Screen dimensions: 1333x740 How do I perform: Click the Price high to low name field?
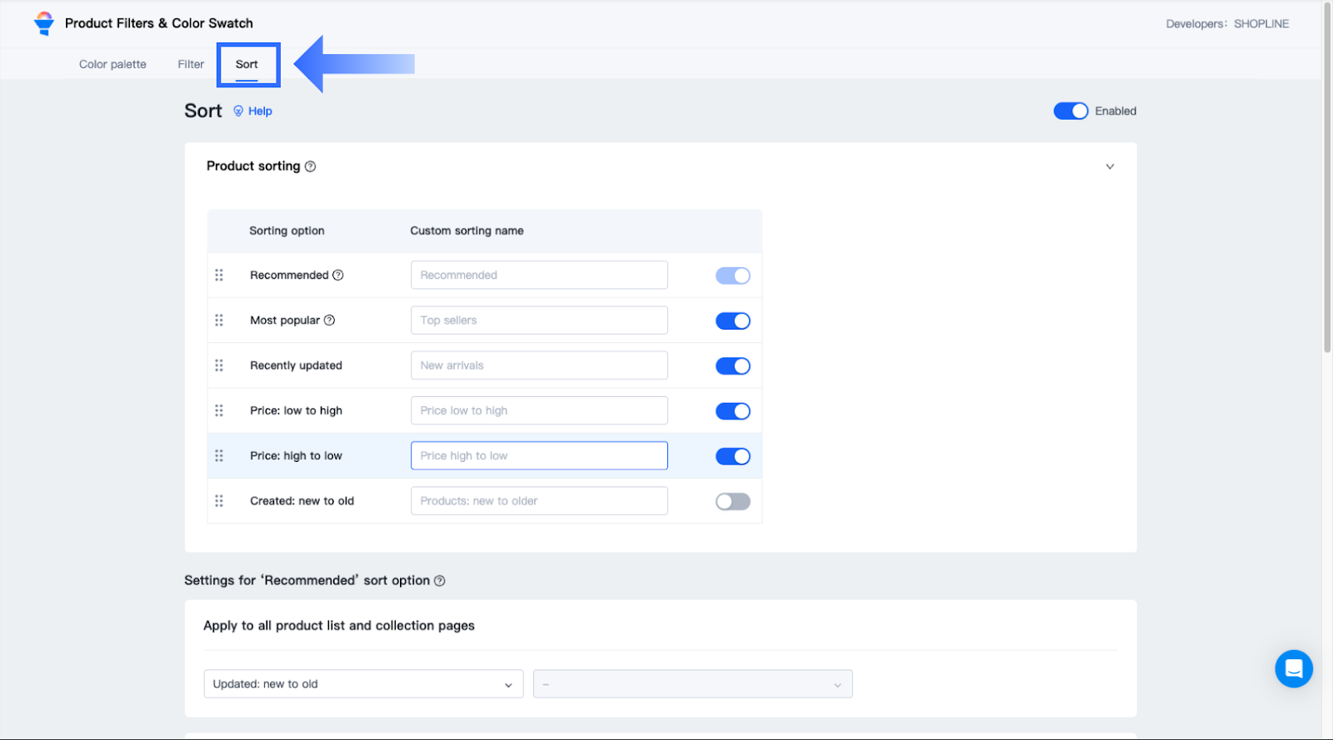538,456
